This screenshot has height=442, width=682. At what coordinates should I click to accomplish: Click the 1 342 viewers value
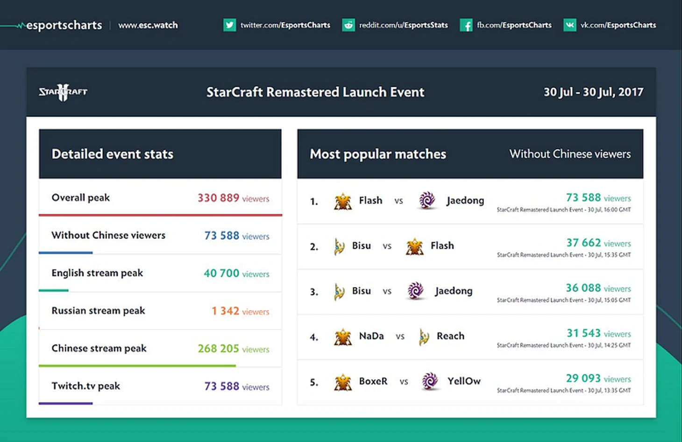coord(241,311)
